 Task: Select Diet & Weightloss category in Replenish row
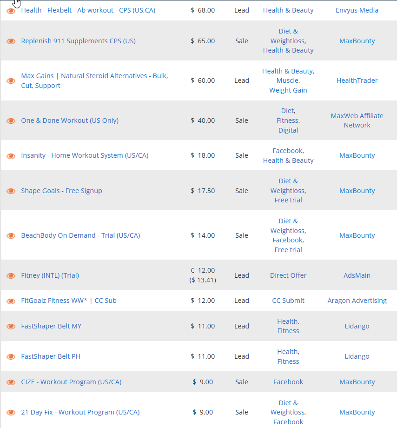point(288,36)
